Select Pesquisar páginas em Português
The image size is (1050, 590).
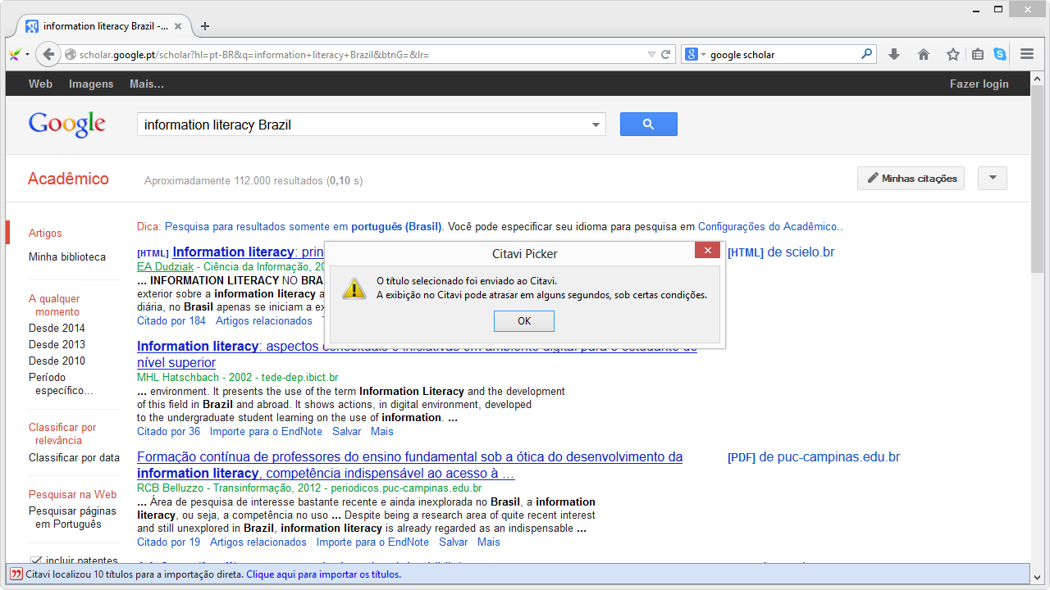coord(72,517)
